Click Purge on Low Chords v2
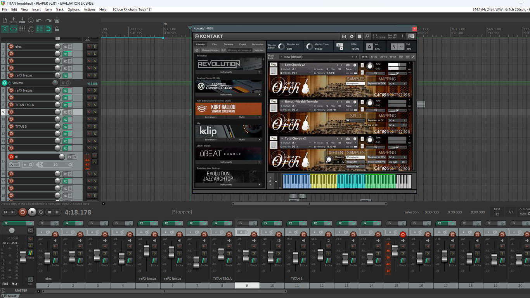Image resolution: width=530 pixels, height=298 pixels. 348,69
